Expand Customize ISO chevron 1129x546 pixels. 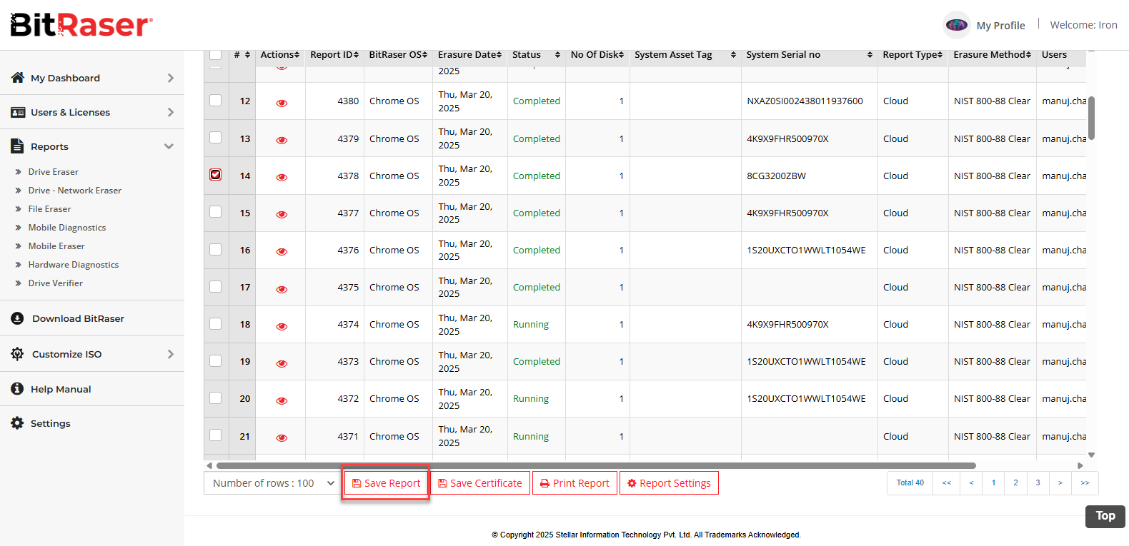click(170, 354)
